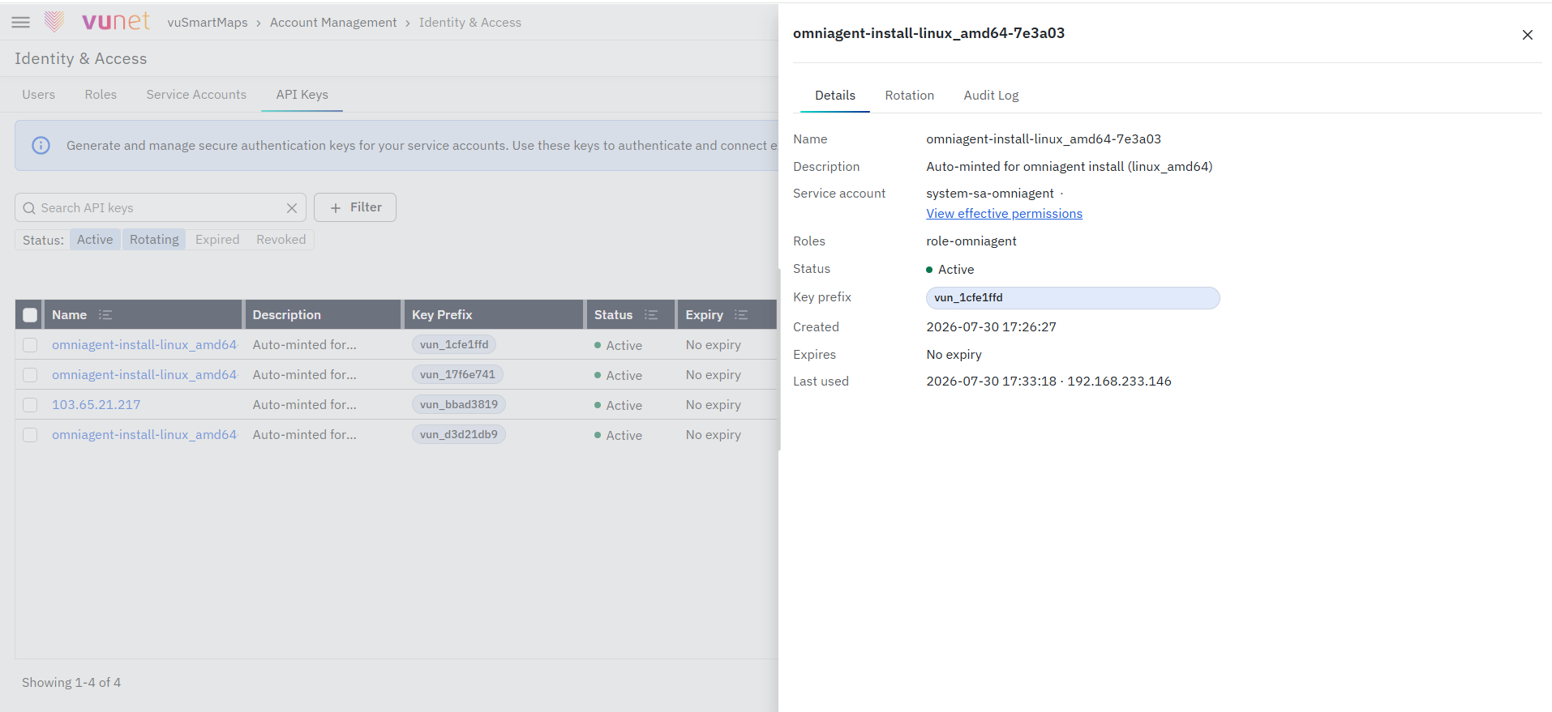Click the Key prefix field vun_1cfe1ffd in details
This screenshot has height=712, width=1552.
tap(1073, 298)
